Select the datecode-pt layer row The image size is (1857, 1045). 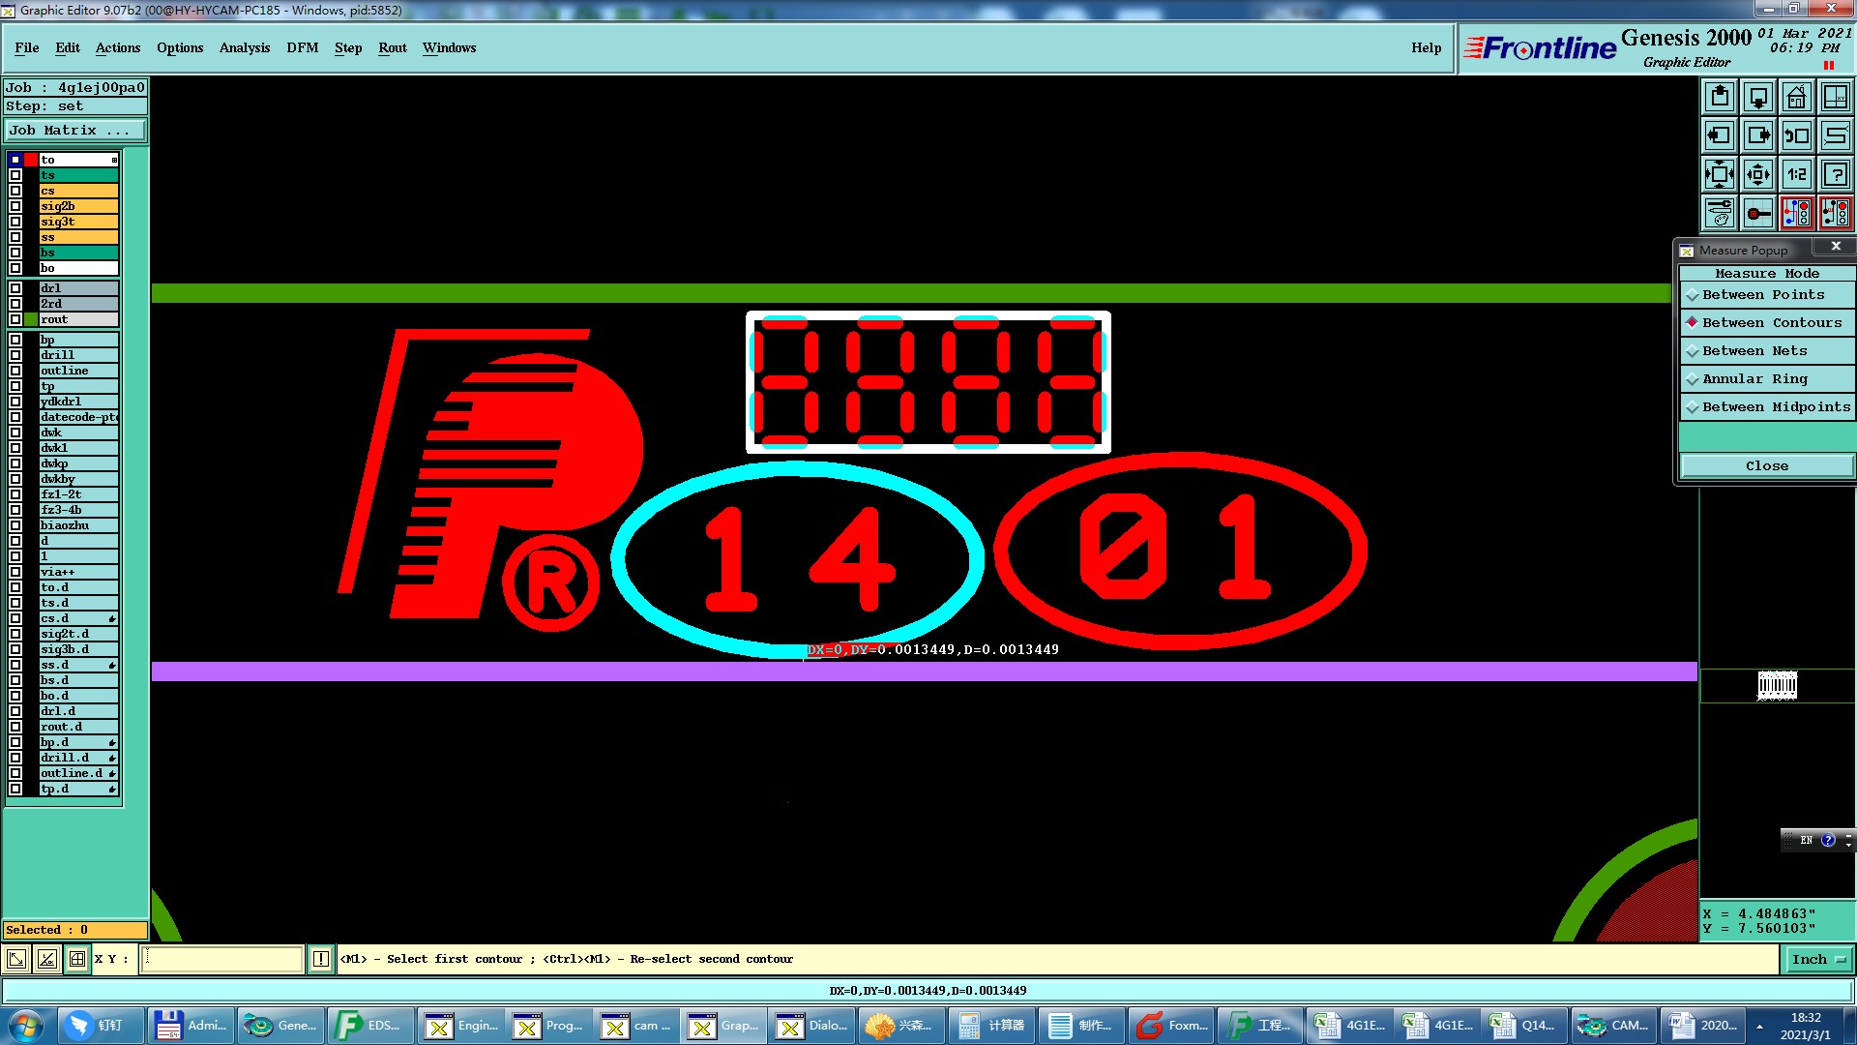pos(79,417)
